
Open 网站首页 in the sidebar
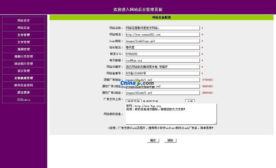[24, 20]
